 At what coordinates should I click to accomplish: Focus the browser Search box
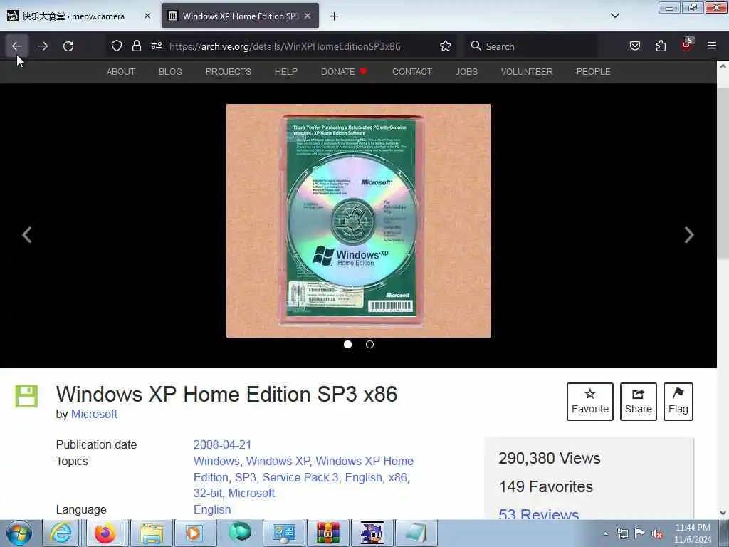tap(531, 46)
